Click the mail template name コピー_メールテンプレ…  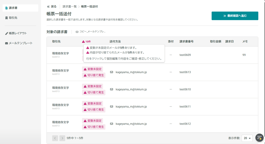(x=92, y=31)
